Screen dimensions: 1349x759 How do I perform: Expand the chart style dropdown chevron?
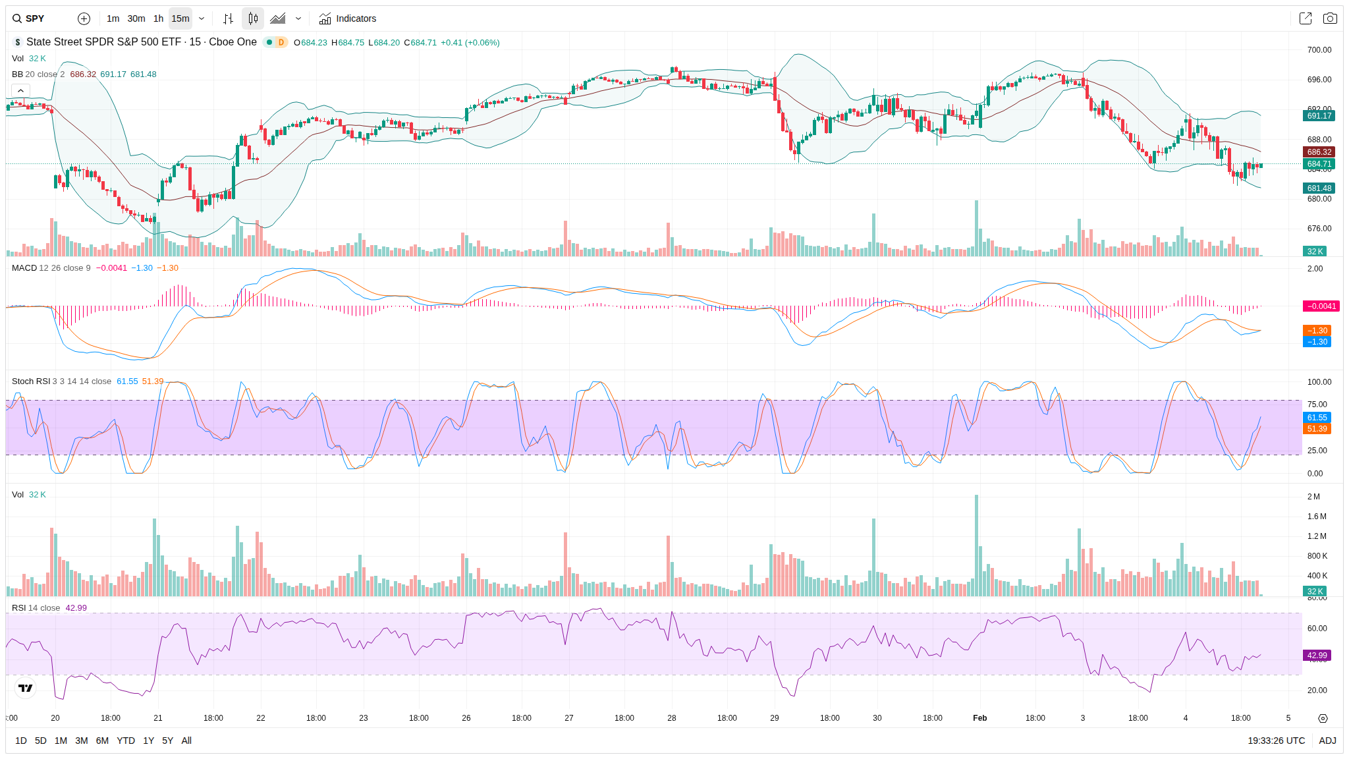tap(298, 18)
